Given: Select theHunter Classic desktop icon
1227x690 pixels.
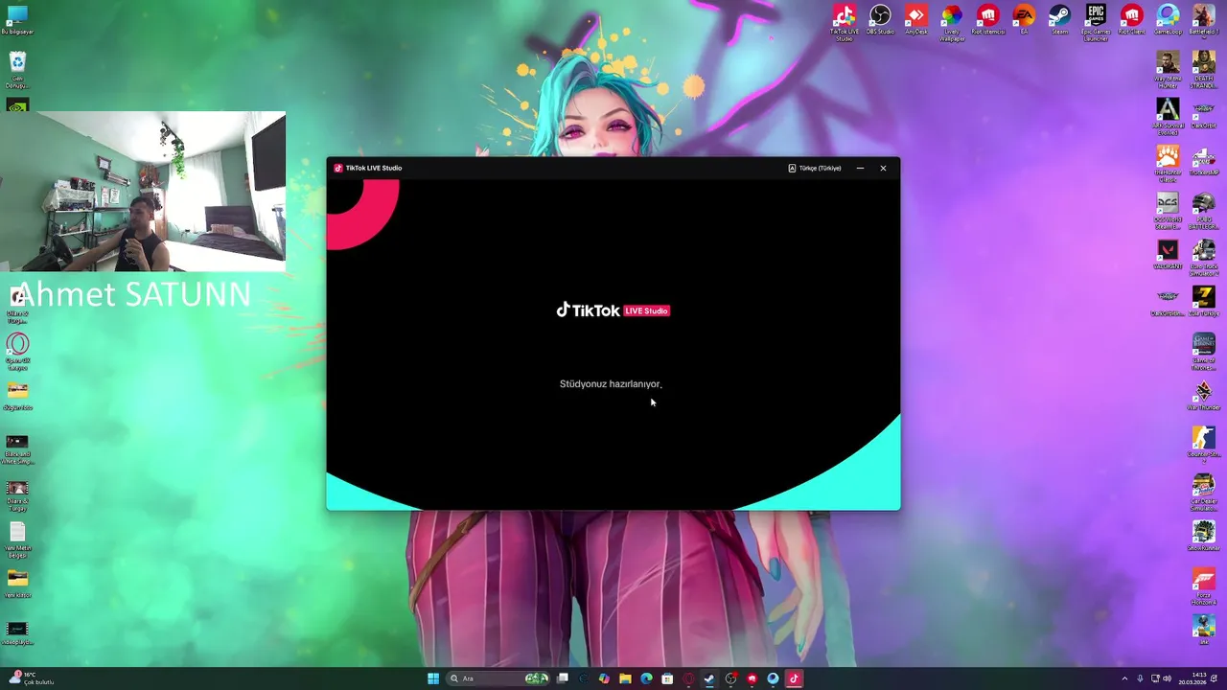Looking at the screenshot, I should 1168,163.
